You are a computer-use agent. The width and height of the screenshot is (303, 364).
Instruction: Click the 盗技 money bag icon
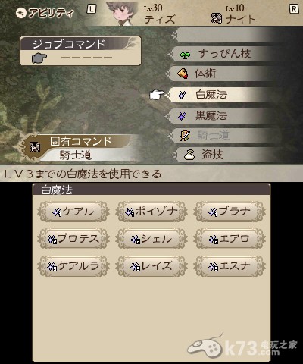click(189, 155)
